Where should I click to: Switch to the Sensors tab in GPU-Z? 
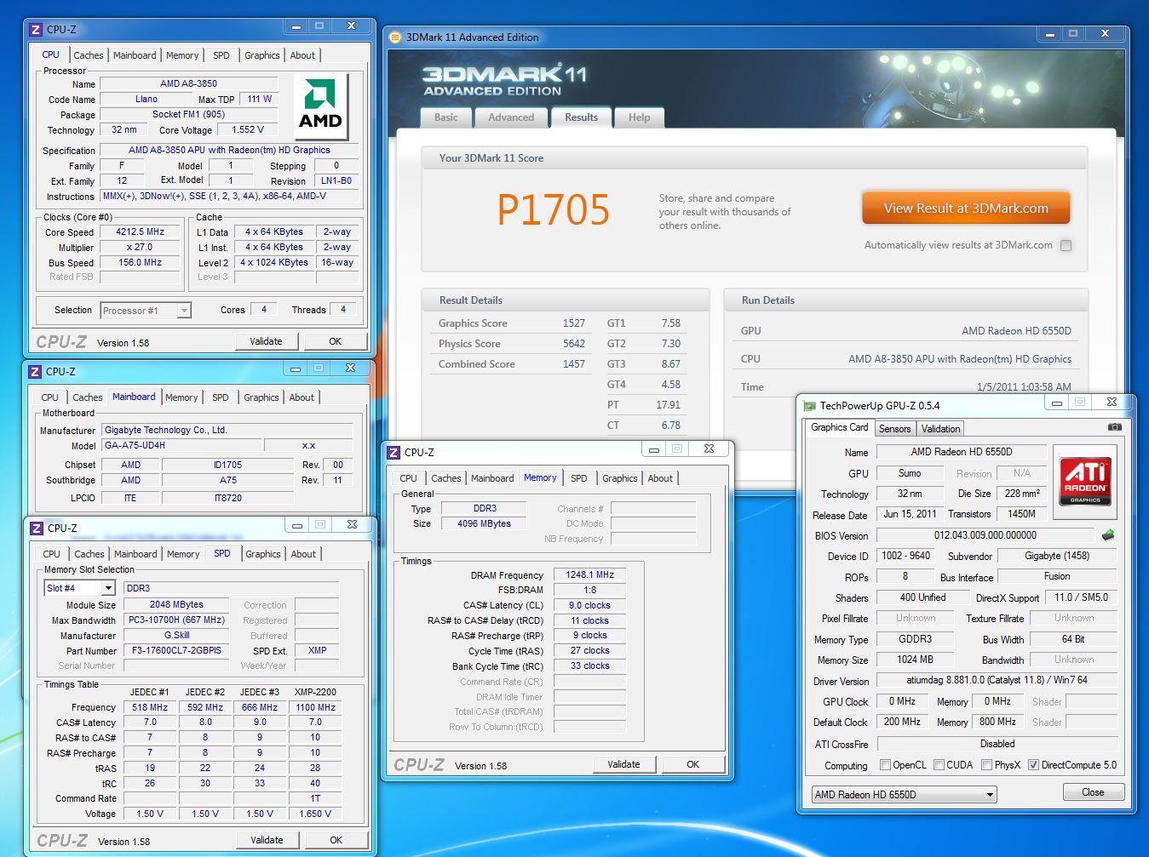pyautogui.click(x=894, y=429)
